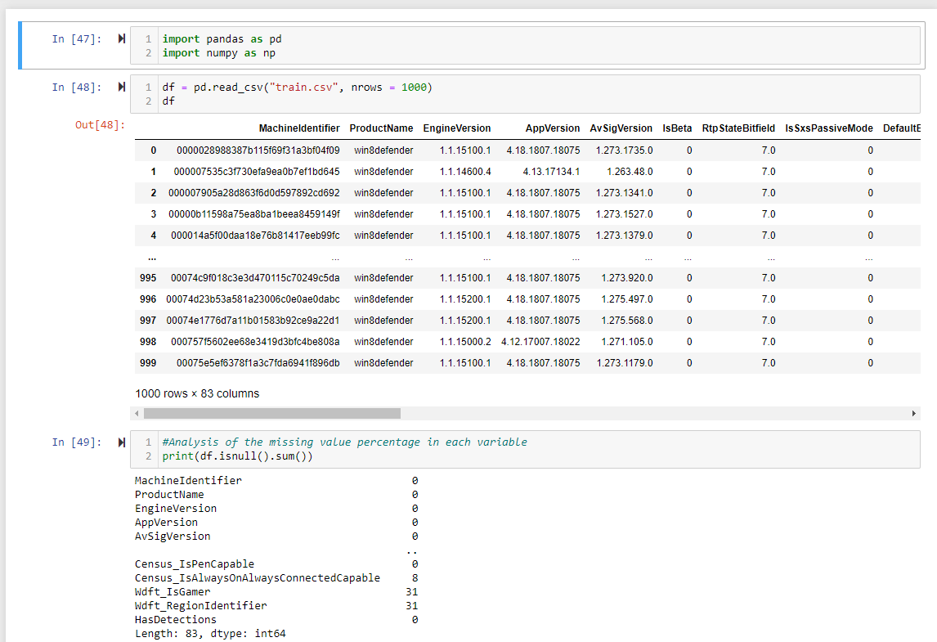Image resolution: width=937 pixels, height=642 pixels.
Task: Click the ProductName column header
Action: tap(381, 128)
